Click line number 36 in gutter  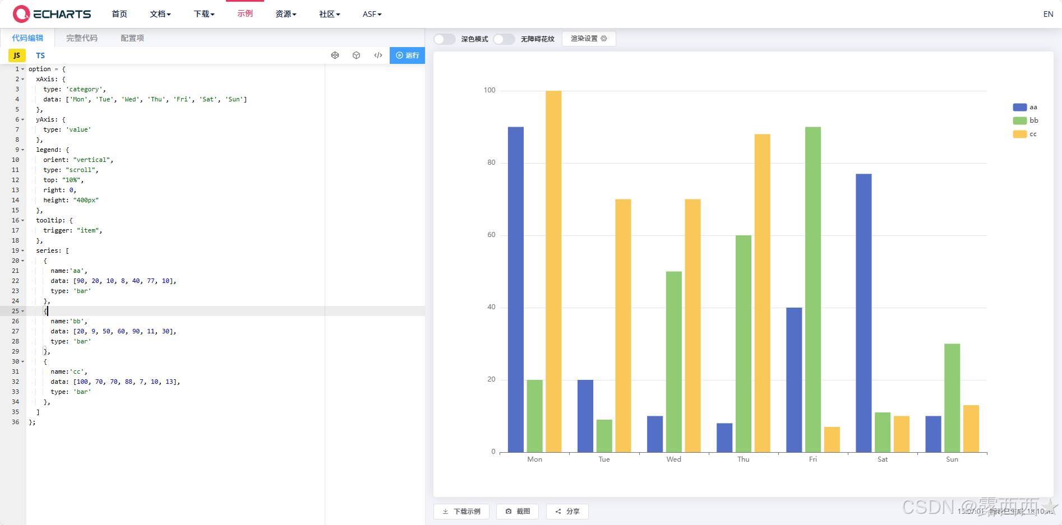coord(15,422)
